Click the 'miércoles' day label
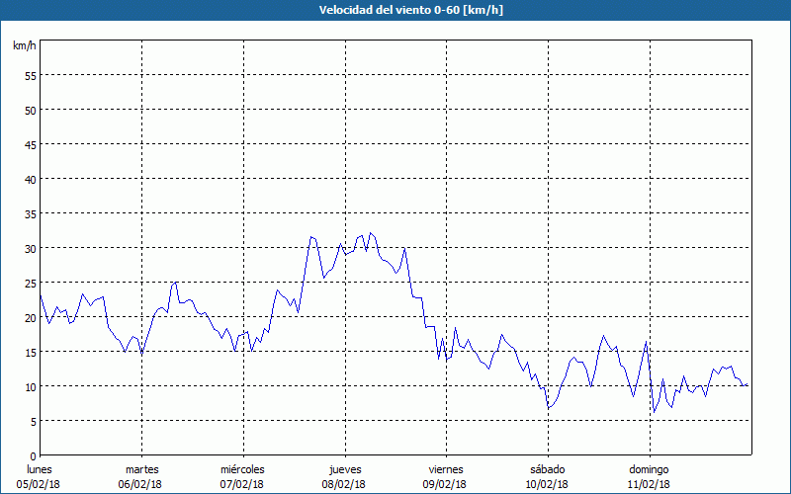The width and height of the screenshot is (791, 494). coord(242,469)
